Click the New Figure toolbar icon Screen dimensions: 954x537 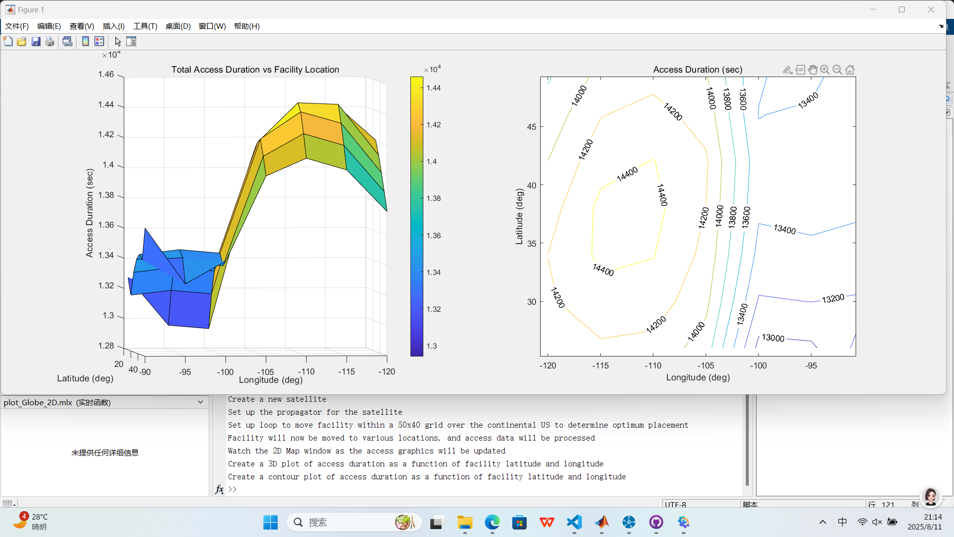pos(8,41)
